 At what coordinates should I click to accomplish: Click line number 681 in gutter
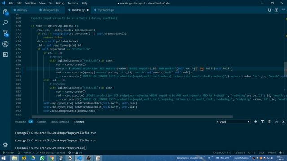click(x=18, y=68)
